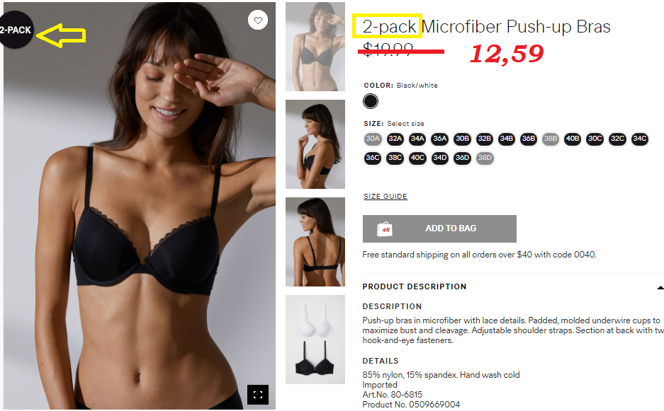Open the Size Guide link
The image size is (664, 411).
pyautogui.click(x=386, y=196)
